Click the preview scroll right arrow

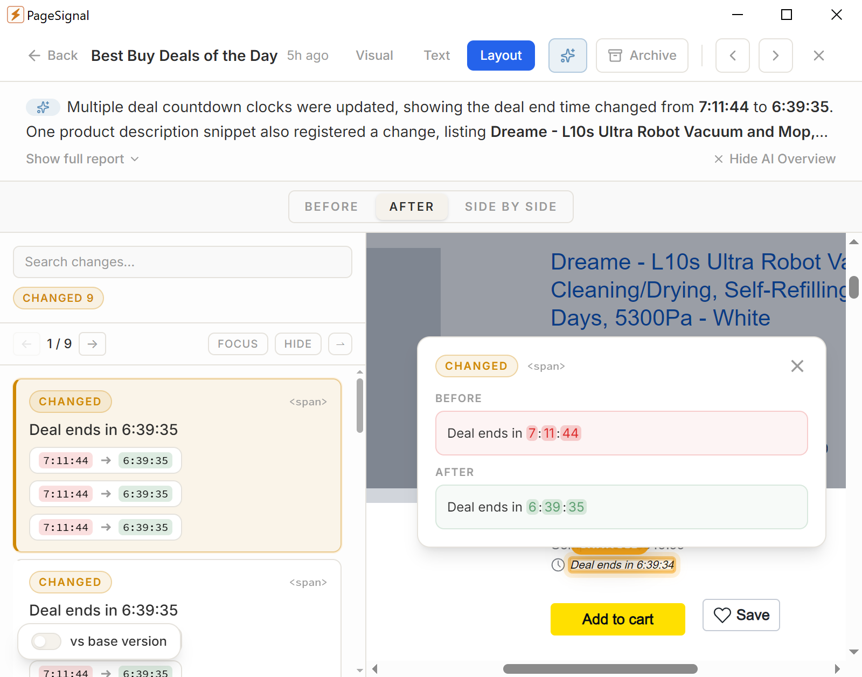(837, 669)
